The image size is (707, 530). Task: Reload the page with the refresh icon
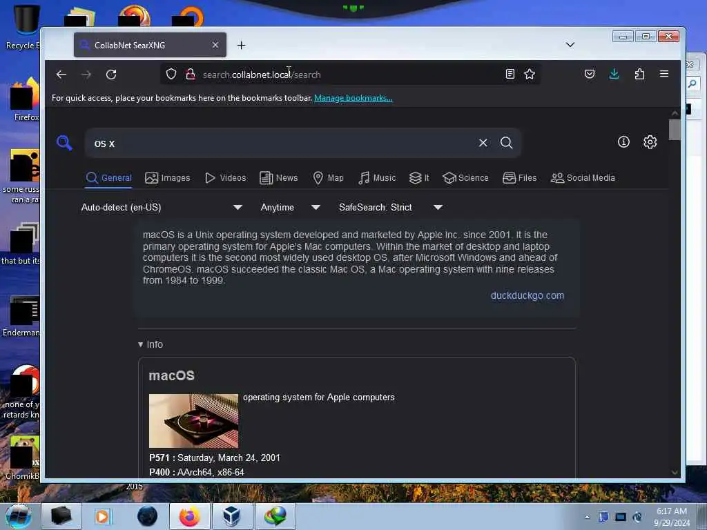(111, 75)
